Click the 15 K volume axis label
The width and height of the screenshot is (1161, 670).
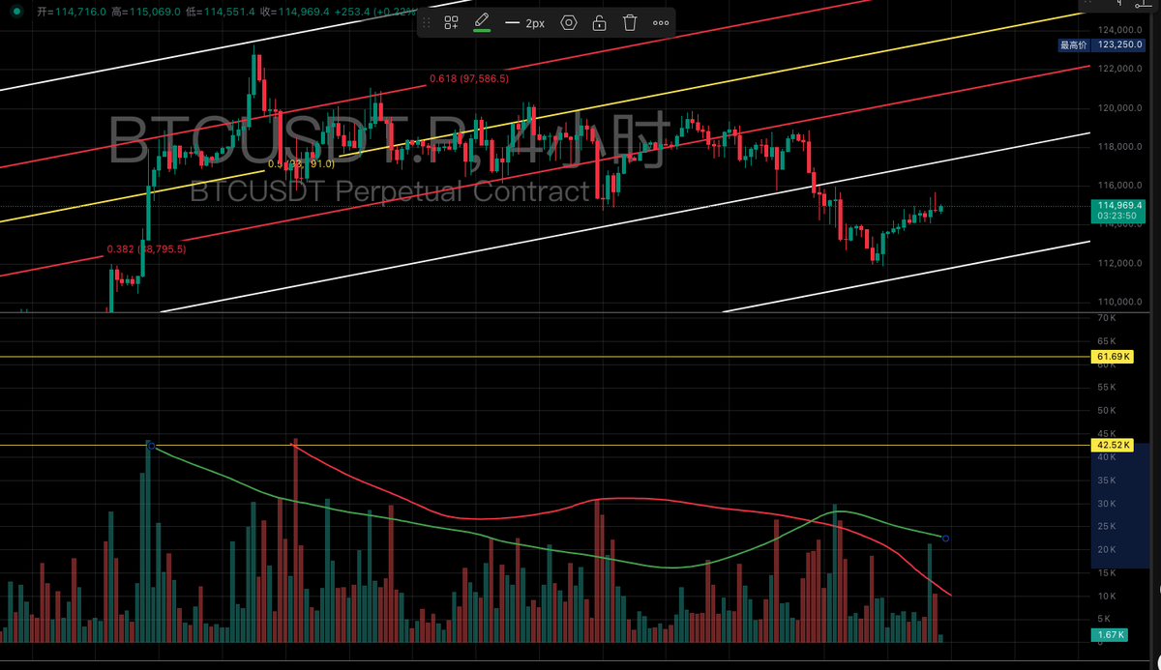pyautogui.click(x=1107, y=572)
